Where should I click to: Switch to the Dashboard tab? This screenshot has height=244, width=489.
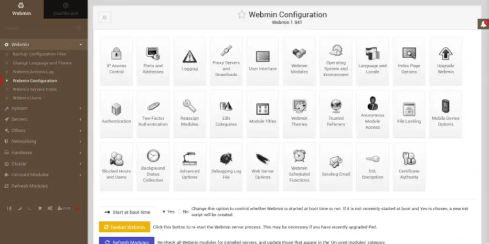click(65, 9)
